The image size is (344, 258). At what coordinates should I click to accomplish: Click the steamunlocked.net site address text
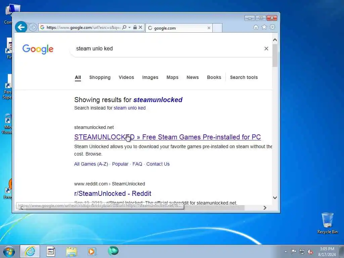pos(94,127)
